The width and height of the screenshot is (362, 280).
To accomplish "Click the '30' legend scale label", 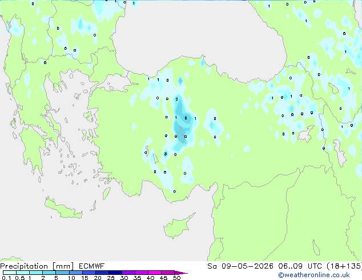I will tap(124, 278).
